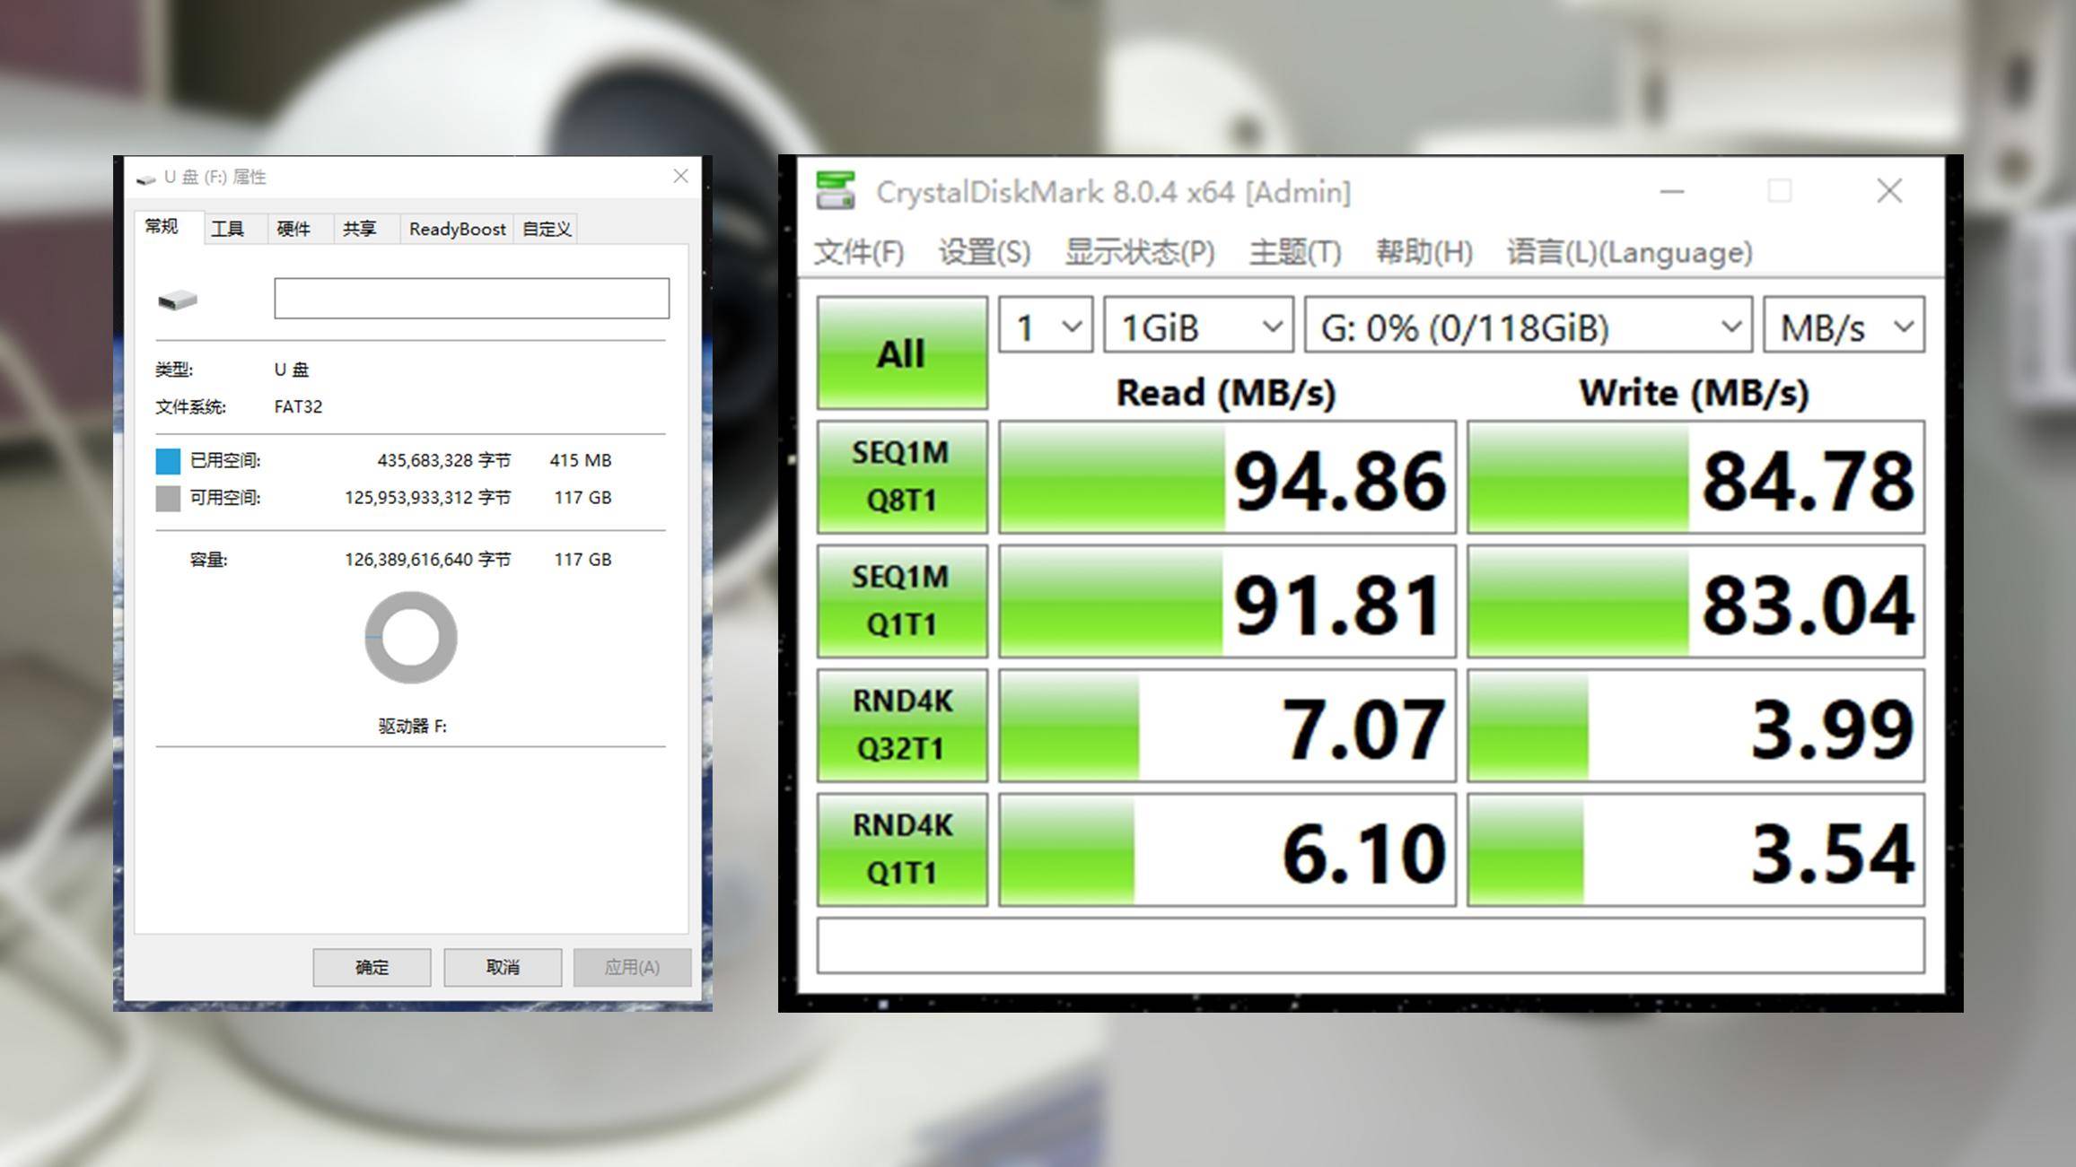Click the gray 可用空间 color swatch

pyautogui.click(x=168, y=499)
